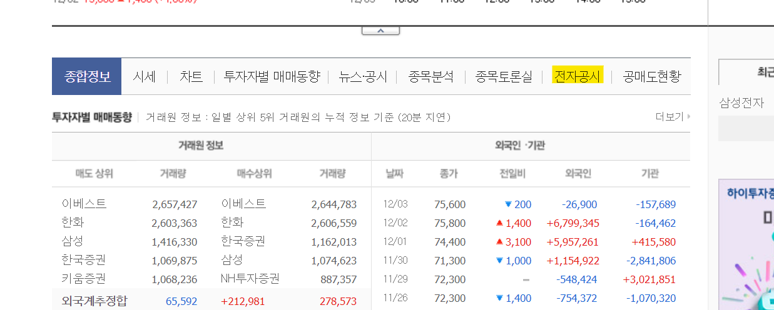Click the 투자자별 매매동향 section title
Image resolution: width=774 pixels, height=310 pixels.
click(x=92, y=117)
